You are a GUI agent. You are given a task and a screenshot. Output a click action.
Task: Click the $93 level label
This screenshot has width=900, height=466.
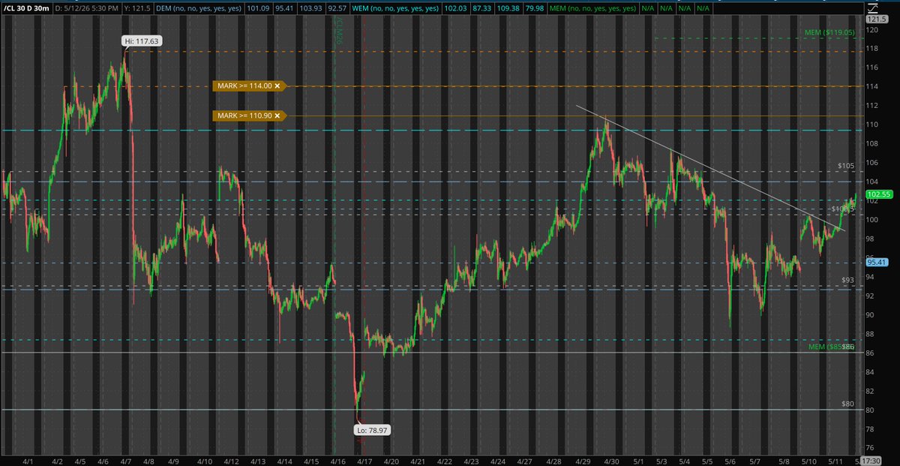point(848,279)
